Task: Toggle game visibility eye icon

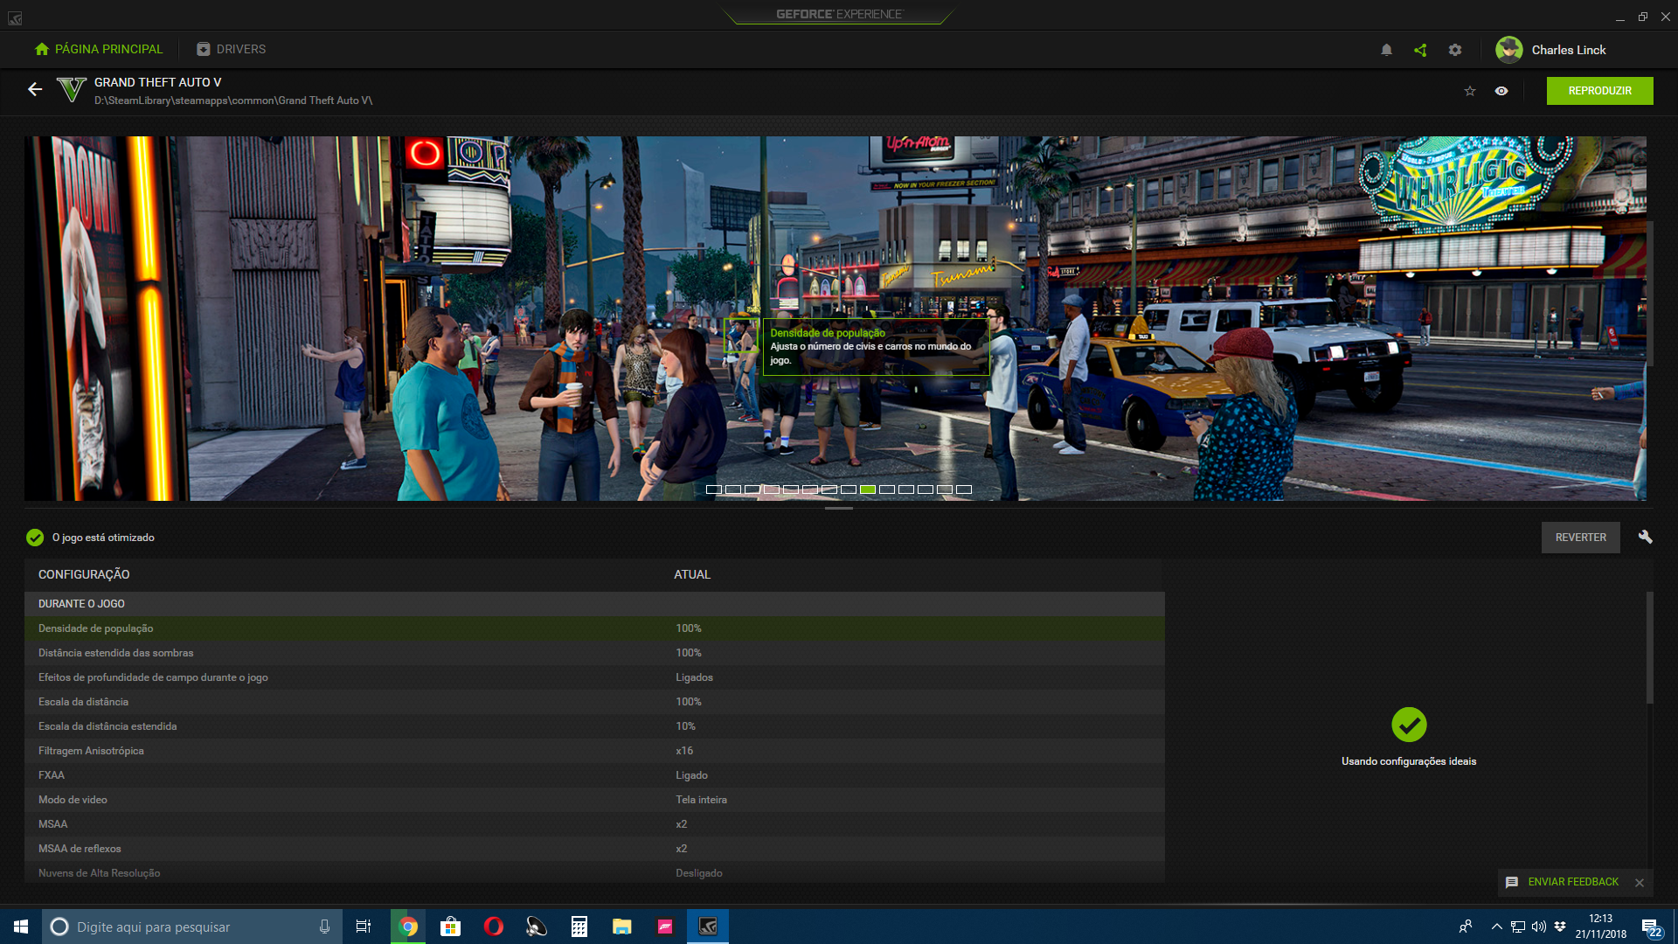Action: 1501,91
